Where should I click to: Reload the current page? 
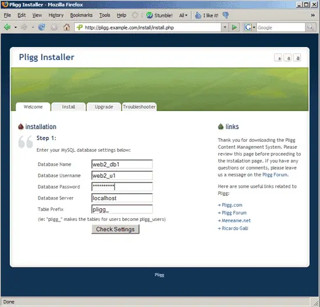pyautogui.click(x=42, y=27)
